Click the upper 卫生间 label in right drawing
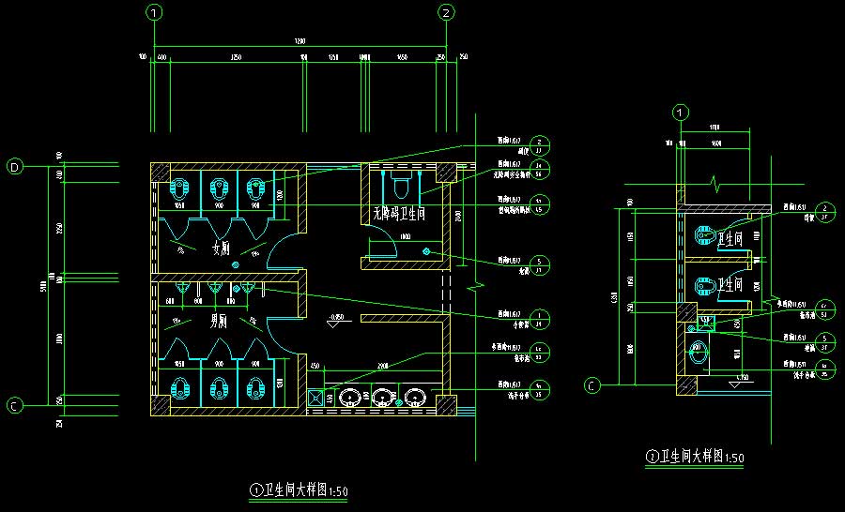This screenshot has height=512, width=845. (730, 239)
